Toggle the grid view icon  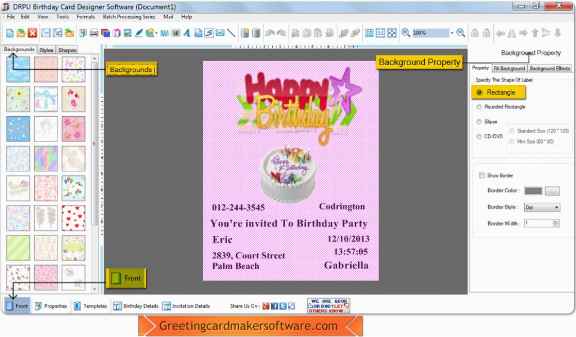click(369, 33)
